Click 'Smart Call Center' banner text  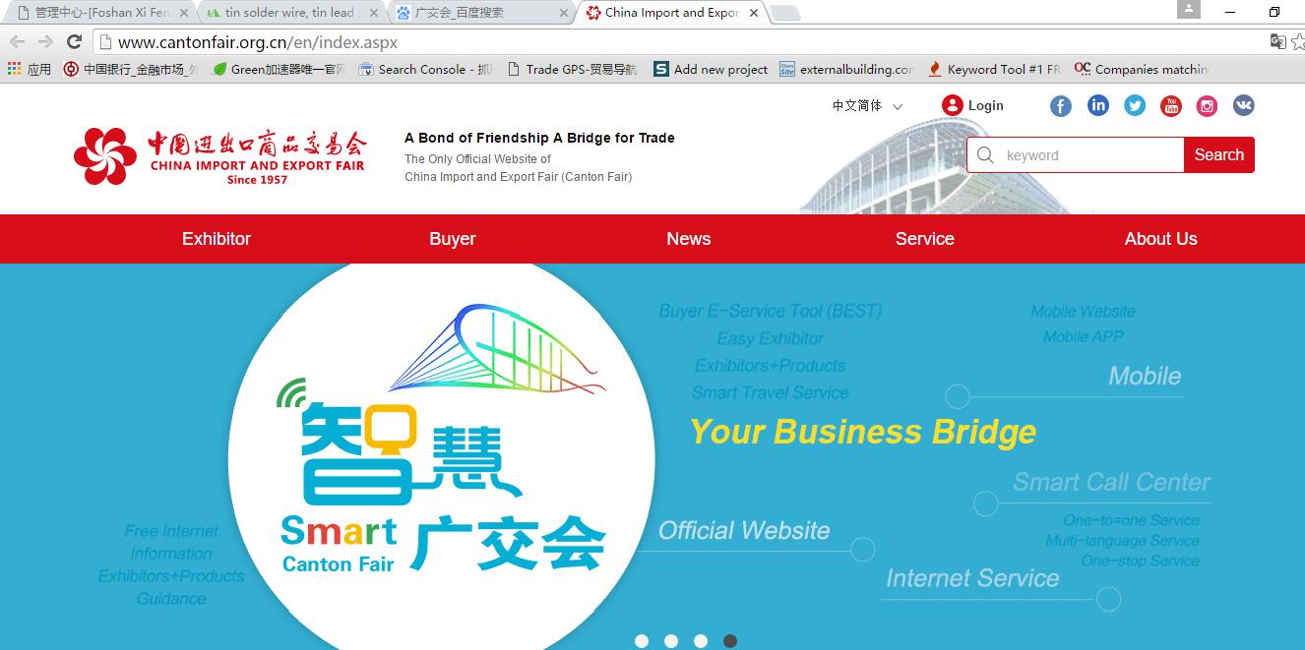1111,482
